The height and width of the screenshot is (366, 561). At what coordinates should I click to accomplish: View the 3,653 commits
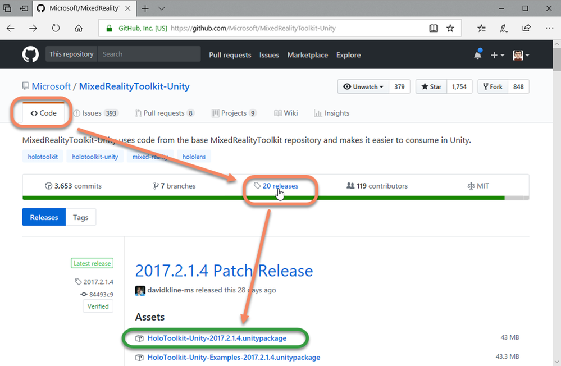pos(74,186)
